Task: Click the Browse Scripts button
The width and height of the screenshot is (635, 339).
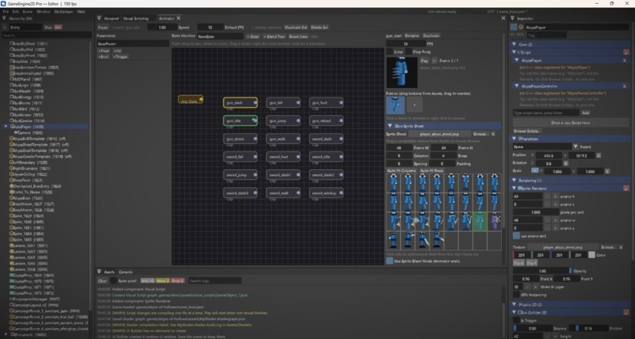Action: (x=527, y=131)
